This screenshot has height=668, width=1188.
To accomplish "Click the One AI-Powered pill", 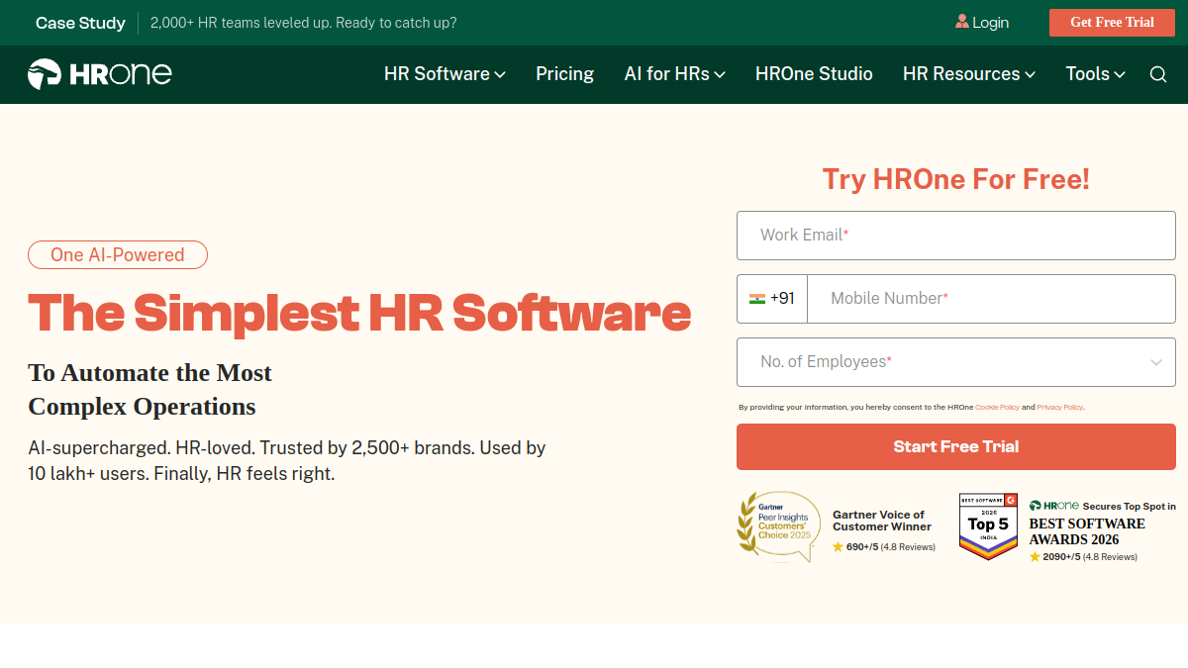I will click(118, 255).
